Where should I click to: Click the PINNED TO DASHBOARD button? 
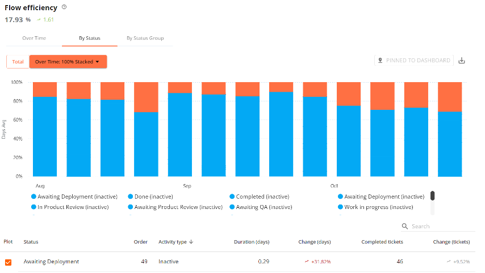[414, 61]
